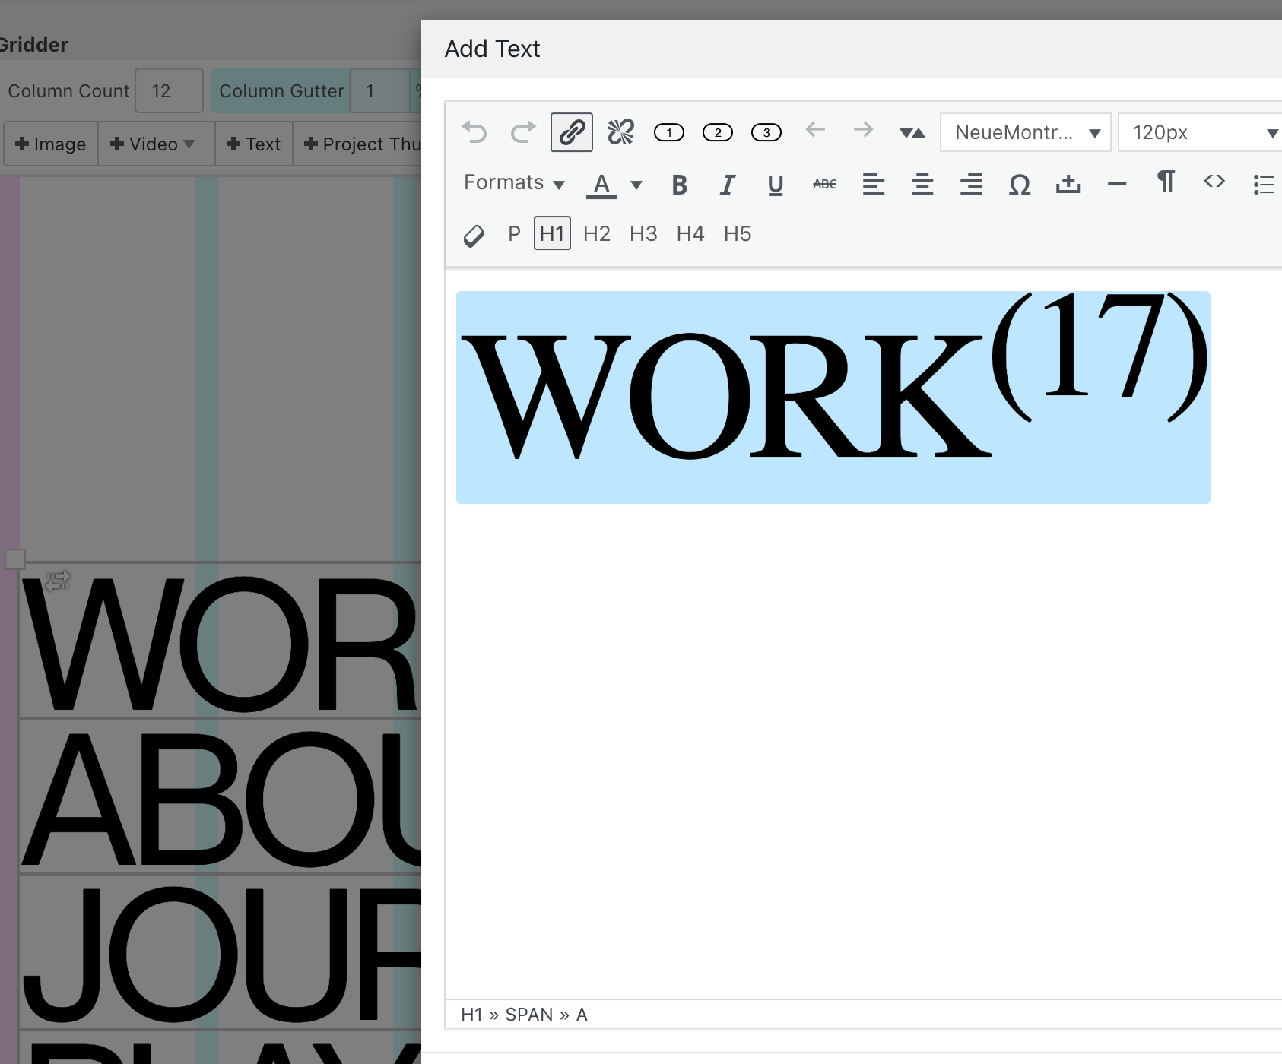The width and height of the screenshot is (1282, 1064).
Task: Expand the NeueMontreal font family dropdown
Action: point(1026,133)
